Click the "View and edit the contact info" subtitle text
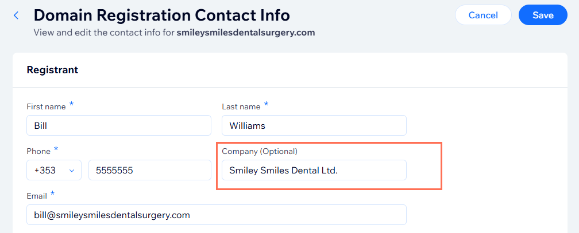The width and height of the screenshot is (579, 233). pos(103,32)
